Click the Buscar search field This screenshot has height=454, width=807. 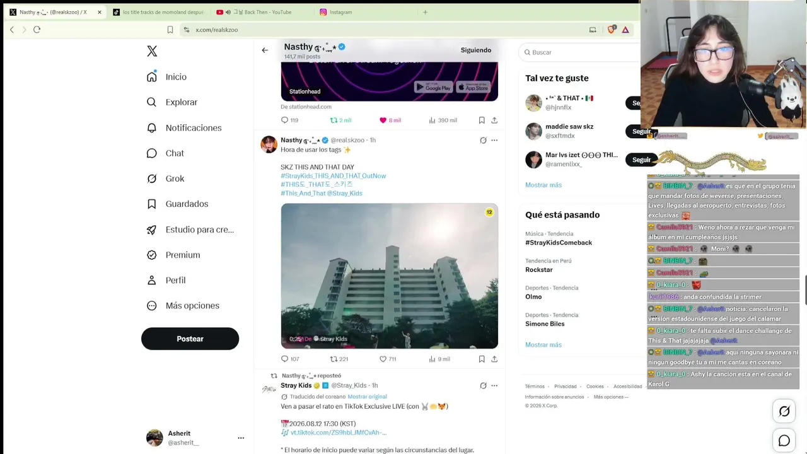[580, 52]
